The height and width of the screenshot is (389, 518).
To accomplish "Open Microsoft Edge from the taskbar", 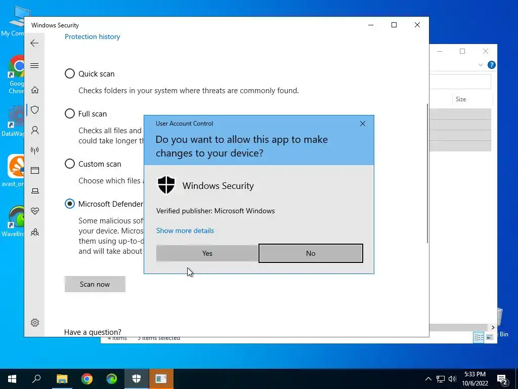I will (x=112, y=379).
